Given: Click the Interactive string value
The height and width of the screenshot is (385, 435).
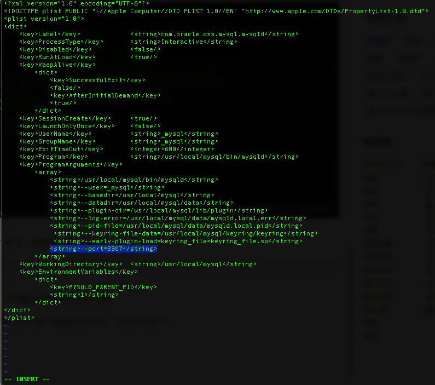Looking at the screenshot, I should [184, 42].
